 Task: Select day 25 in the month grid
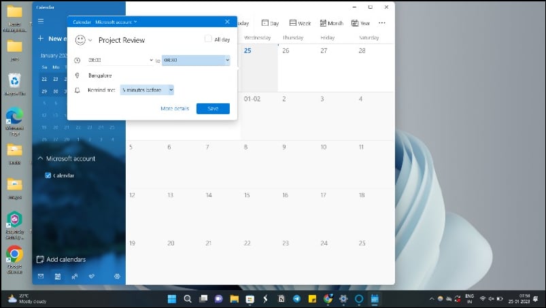point(259,68)
